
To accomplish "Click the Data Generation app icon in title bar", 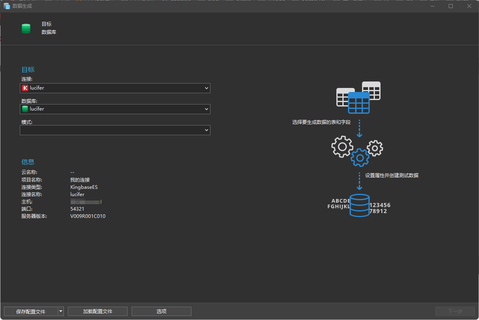I will [x=7, y=6].
